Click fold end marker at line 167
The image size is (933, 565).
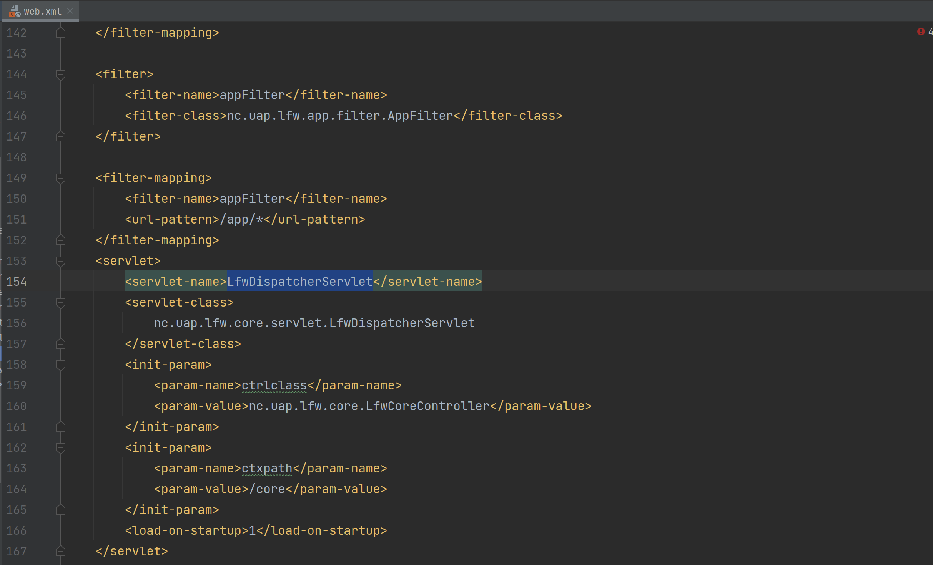(x=60, y=551)
